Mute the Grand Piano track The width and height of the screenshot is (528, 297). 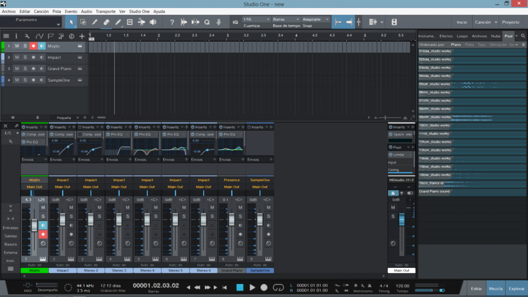[17, 69]
